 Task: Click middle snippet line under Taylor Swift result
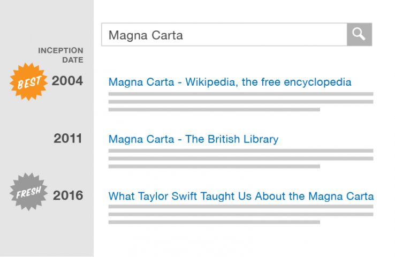coord(240,214)
